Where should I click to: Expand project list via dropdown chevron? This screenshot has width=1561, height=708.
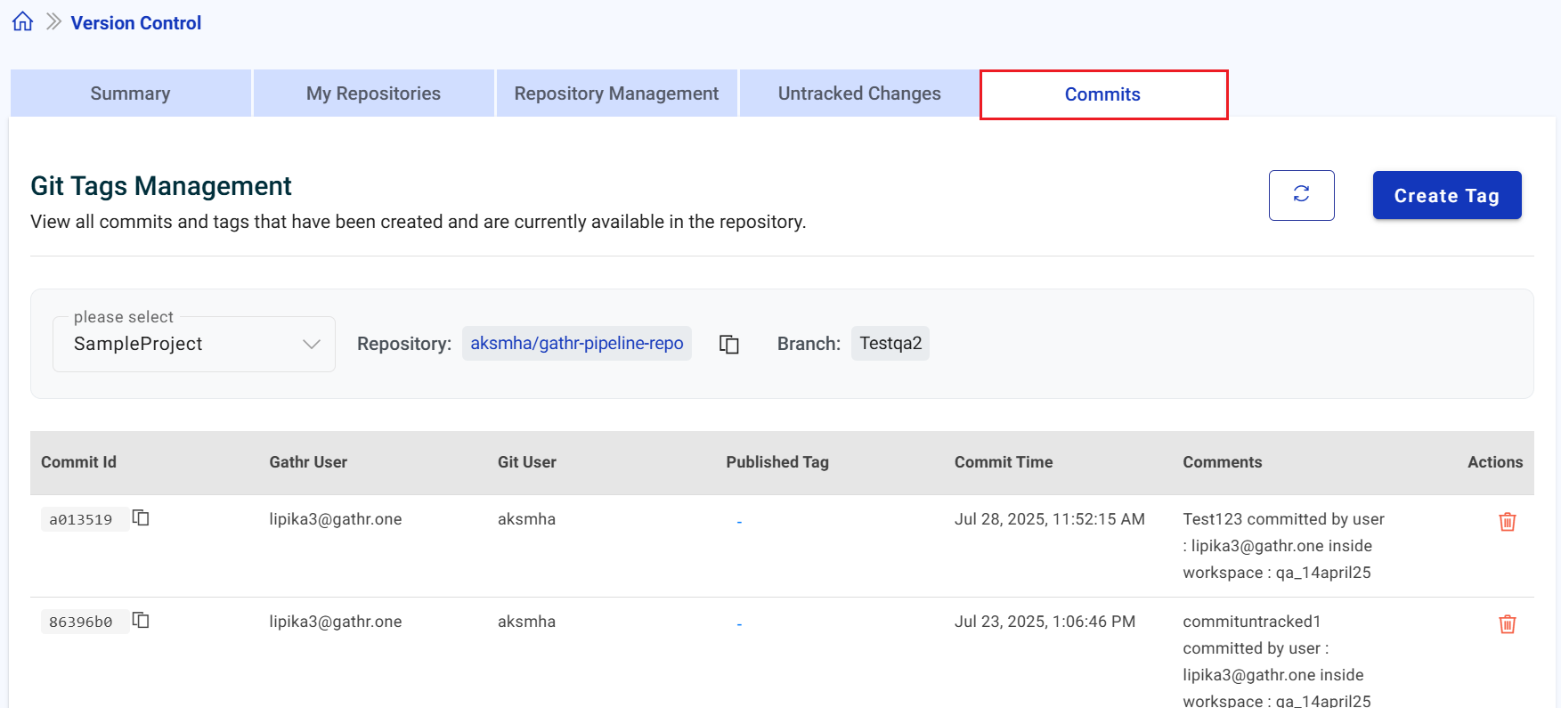click(311, 345)
